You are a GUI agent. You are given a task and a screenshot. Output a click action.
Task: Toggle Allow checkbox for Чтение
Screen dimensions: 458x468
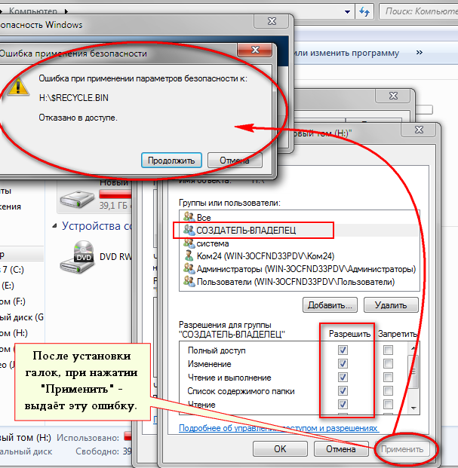343,405
